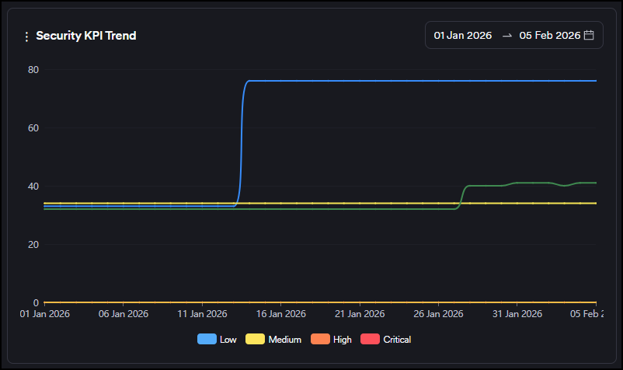Screen dimensions: 623x370
Task: Hide the High series via legend label
Action: (x=342, y=340)
